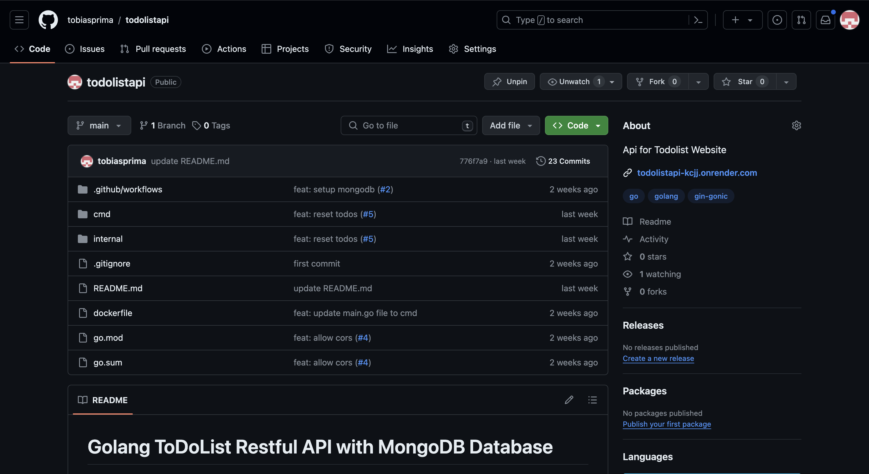Edit README with the pencil icon

point(569,400)
